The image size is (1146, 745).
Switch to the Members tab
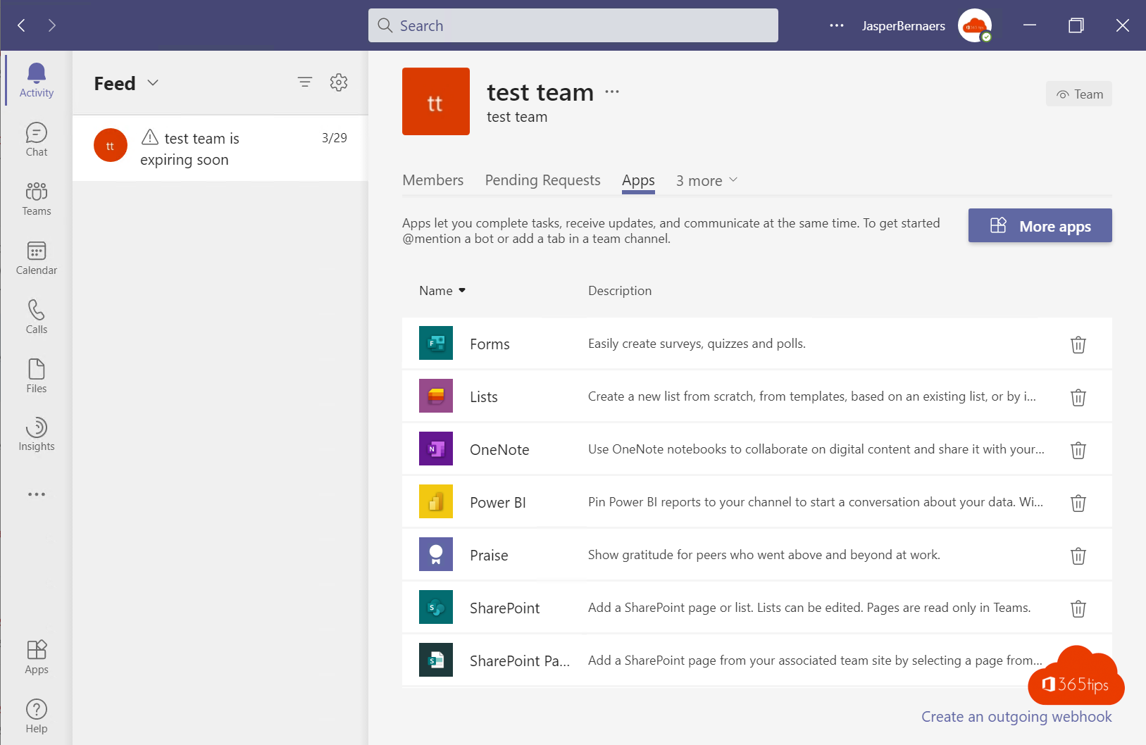pyautogui.click(x=433, y=180)
